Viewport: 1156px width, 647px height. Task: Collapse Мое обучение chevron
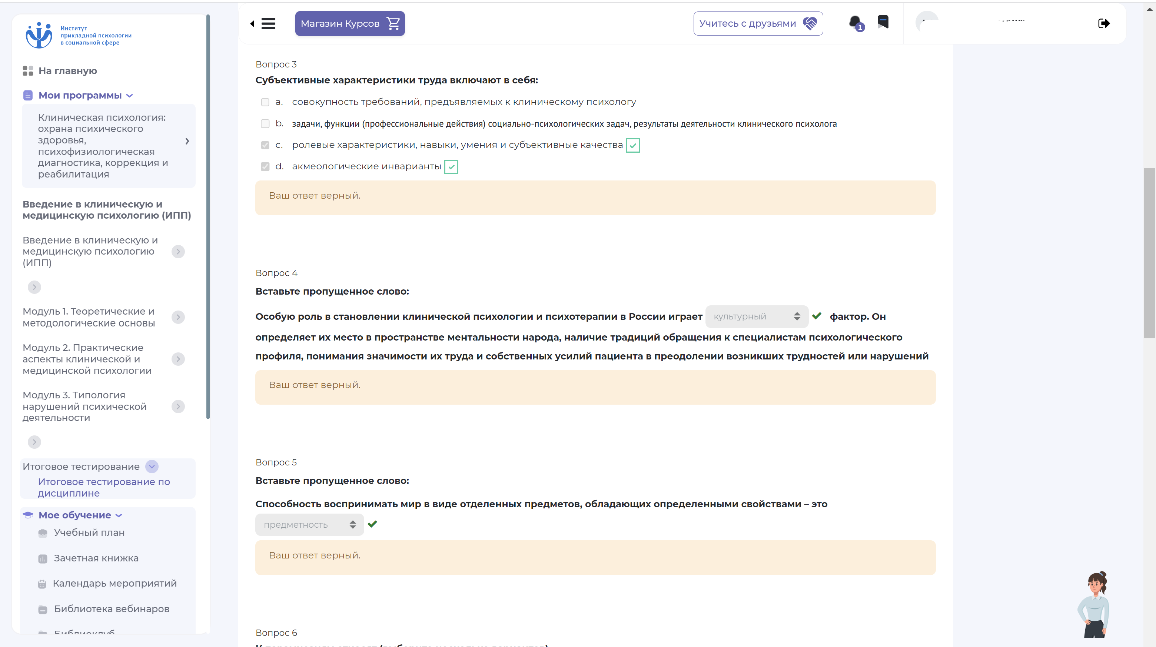(x=119, y=515)
